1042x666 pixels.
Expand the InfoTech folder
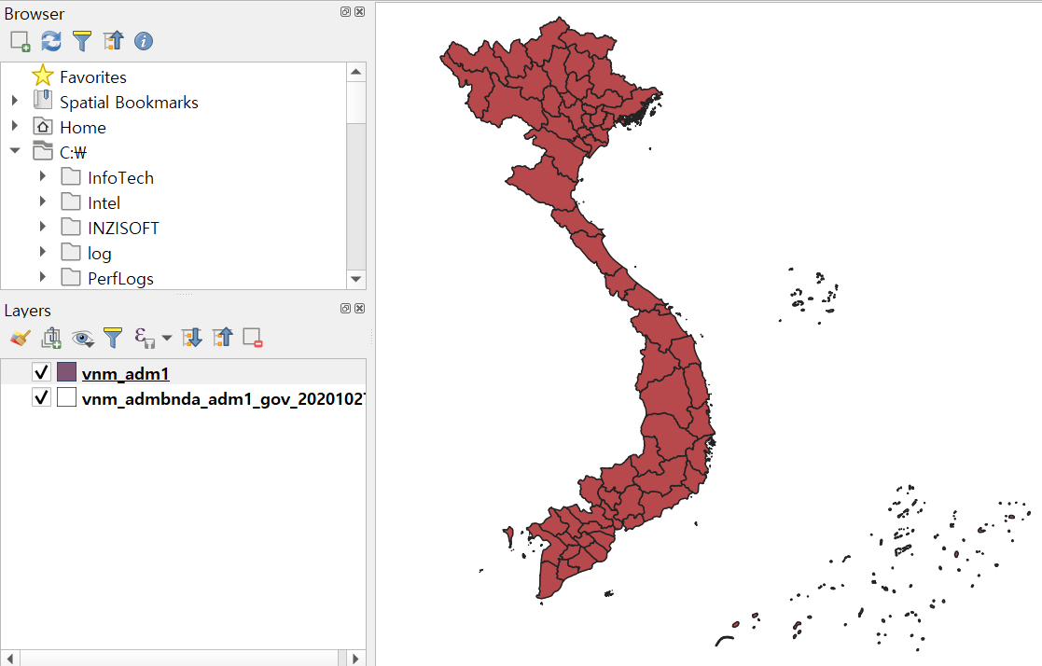43,176
